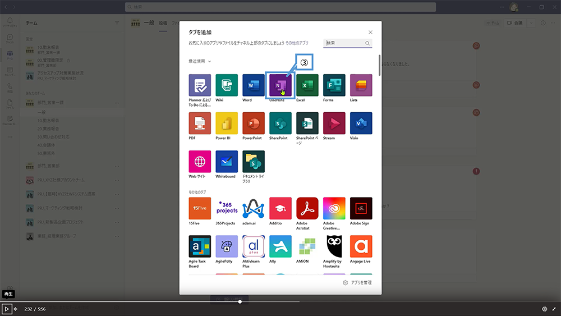Play the video with the play button
Image resolution: width=561 pixels, height=316 pixels.
click(x=7, y=309)
